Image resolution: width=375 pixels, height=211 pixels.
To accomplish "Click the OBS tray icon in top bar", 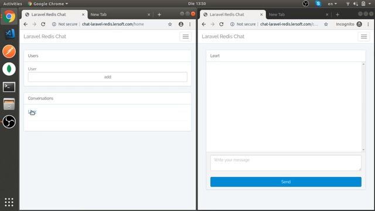I will coord(306,4).
